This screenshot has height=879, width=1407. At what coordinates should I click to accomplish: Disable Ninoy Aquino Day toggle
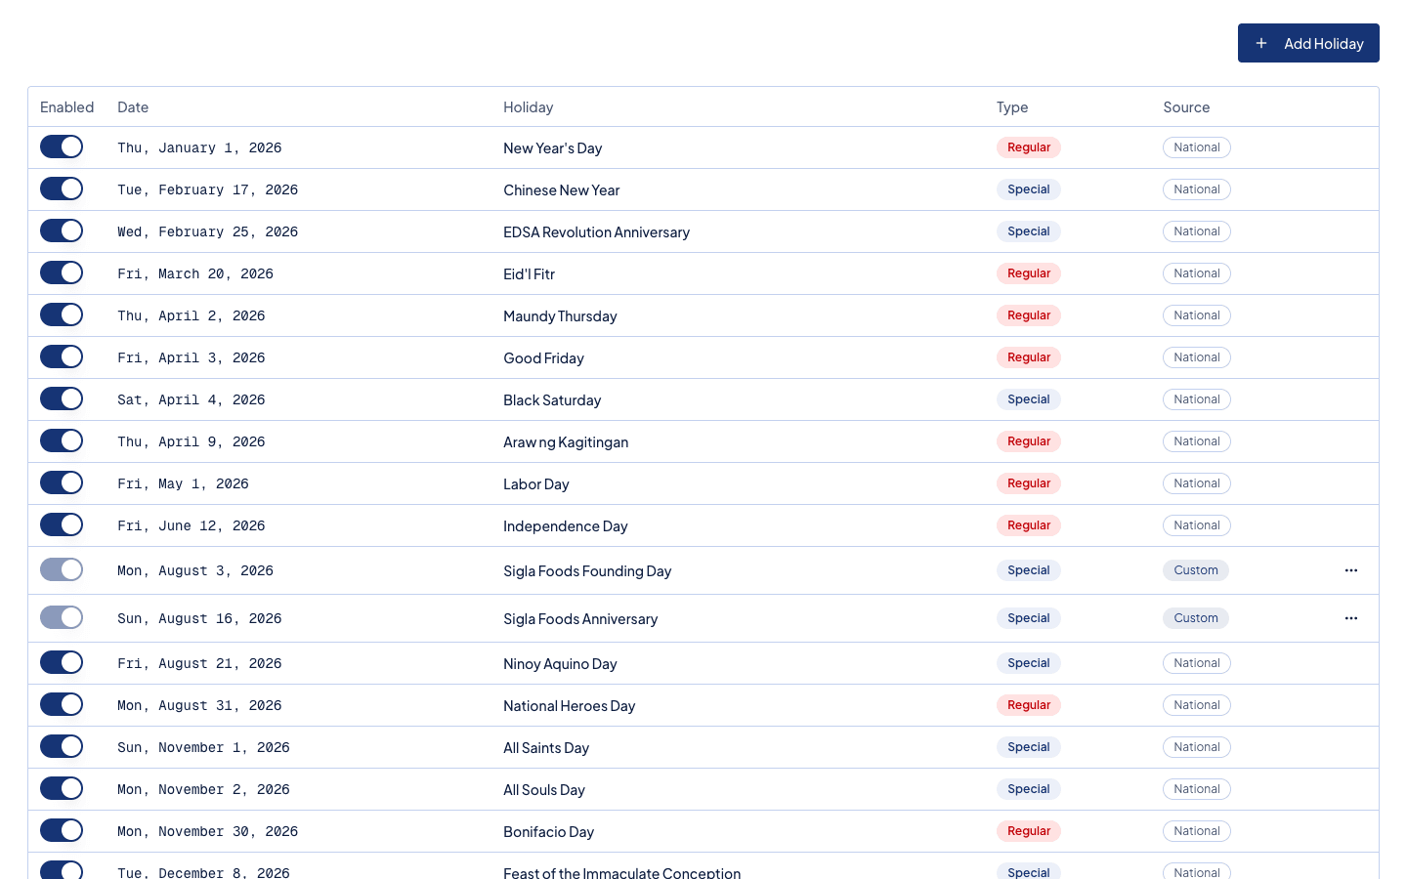62,662
